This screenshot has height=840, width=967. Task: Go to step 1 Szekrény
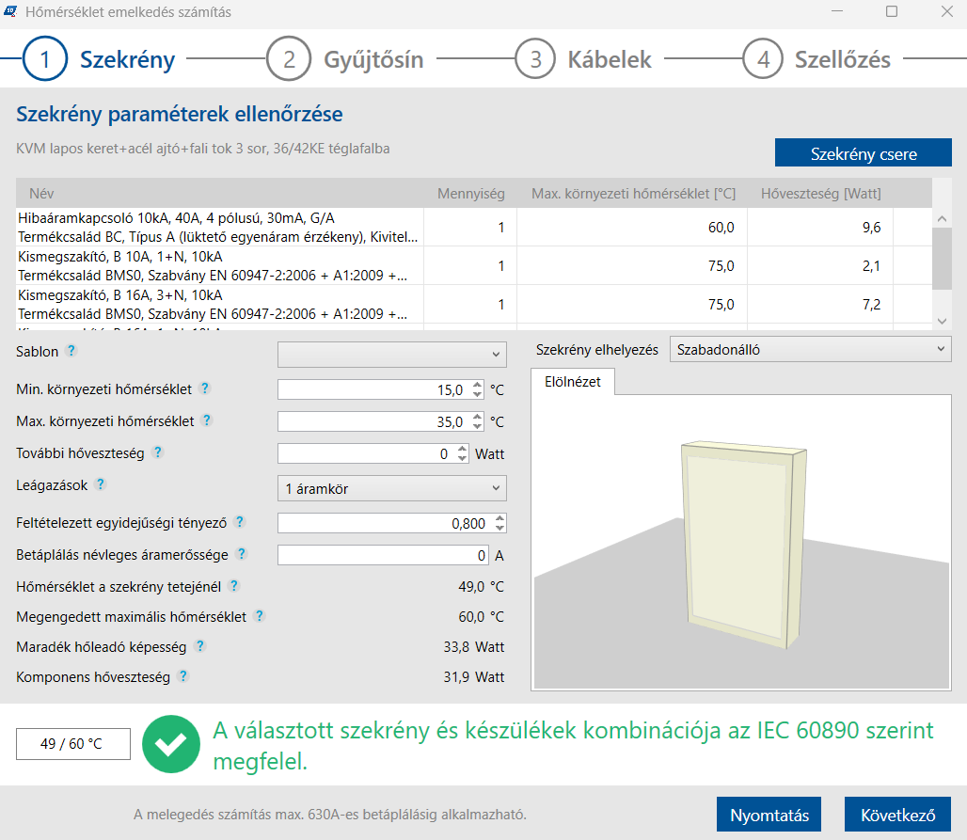point(99,59)
